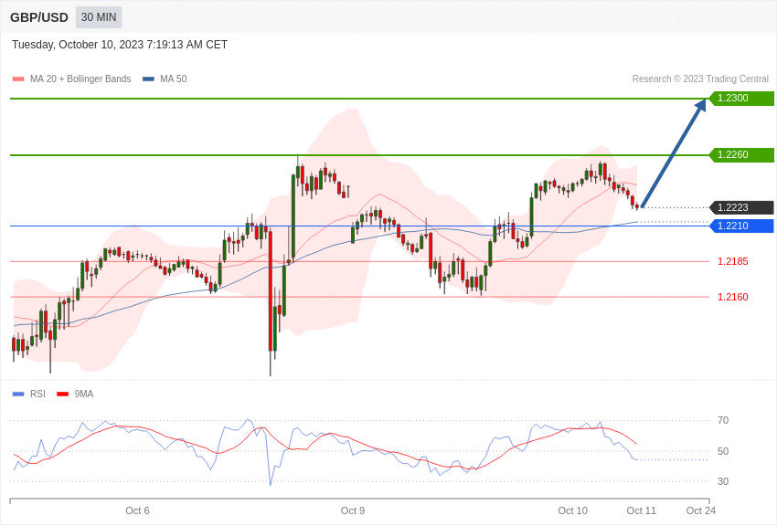Toggle the 9MA legend label
The height and width of the screenshot is (526, 777).
click(84, 394)
